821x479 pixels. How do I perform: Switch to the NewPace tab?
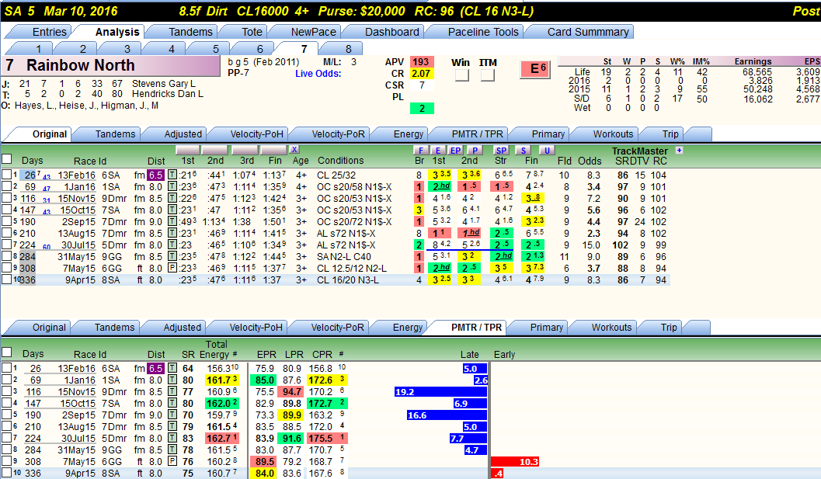click(x=313, y=32)
